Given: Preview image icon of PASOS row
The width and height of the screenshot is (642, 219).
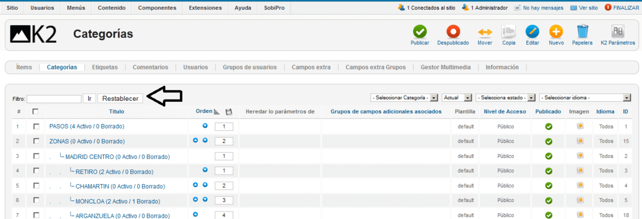Looking at the screenshot, I should 580,126.
